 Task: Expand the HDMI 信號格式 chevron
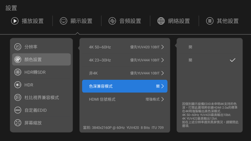[x=163, y=99]
